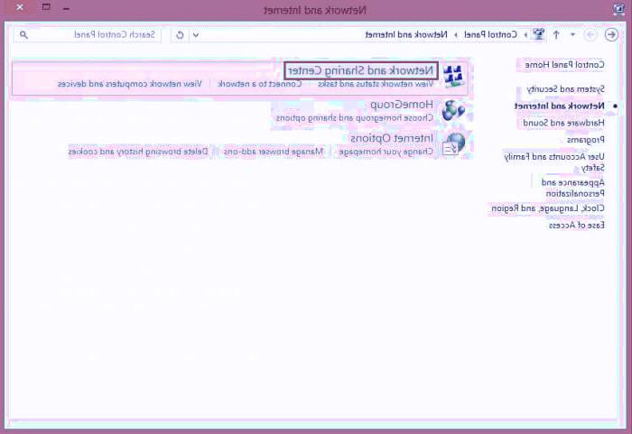
Task: Click the HomeGroup icon
Action: (453, 109)
